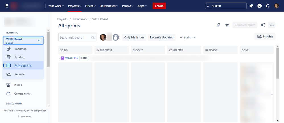
Task: Filter by the unassigned avatar icon
Action: (x=116, y=37)
